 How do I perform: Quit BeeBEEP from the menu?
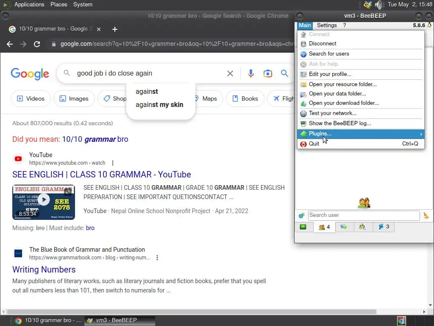point(361,144)
